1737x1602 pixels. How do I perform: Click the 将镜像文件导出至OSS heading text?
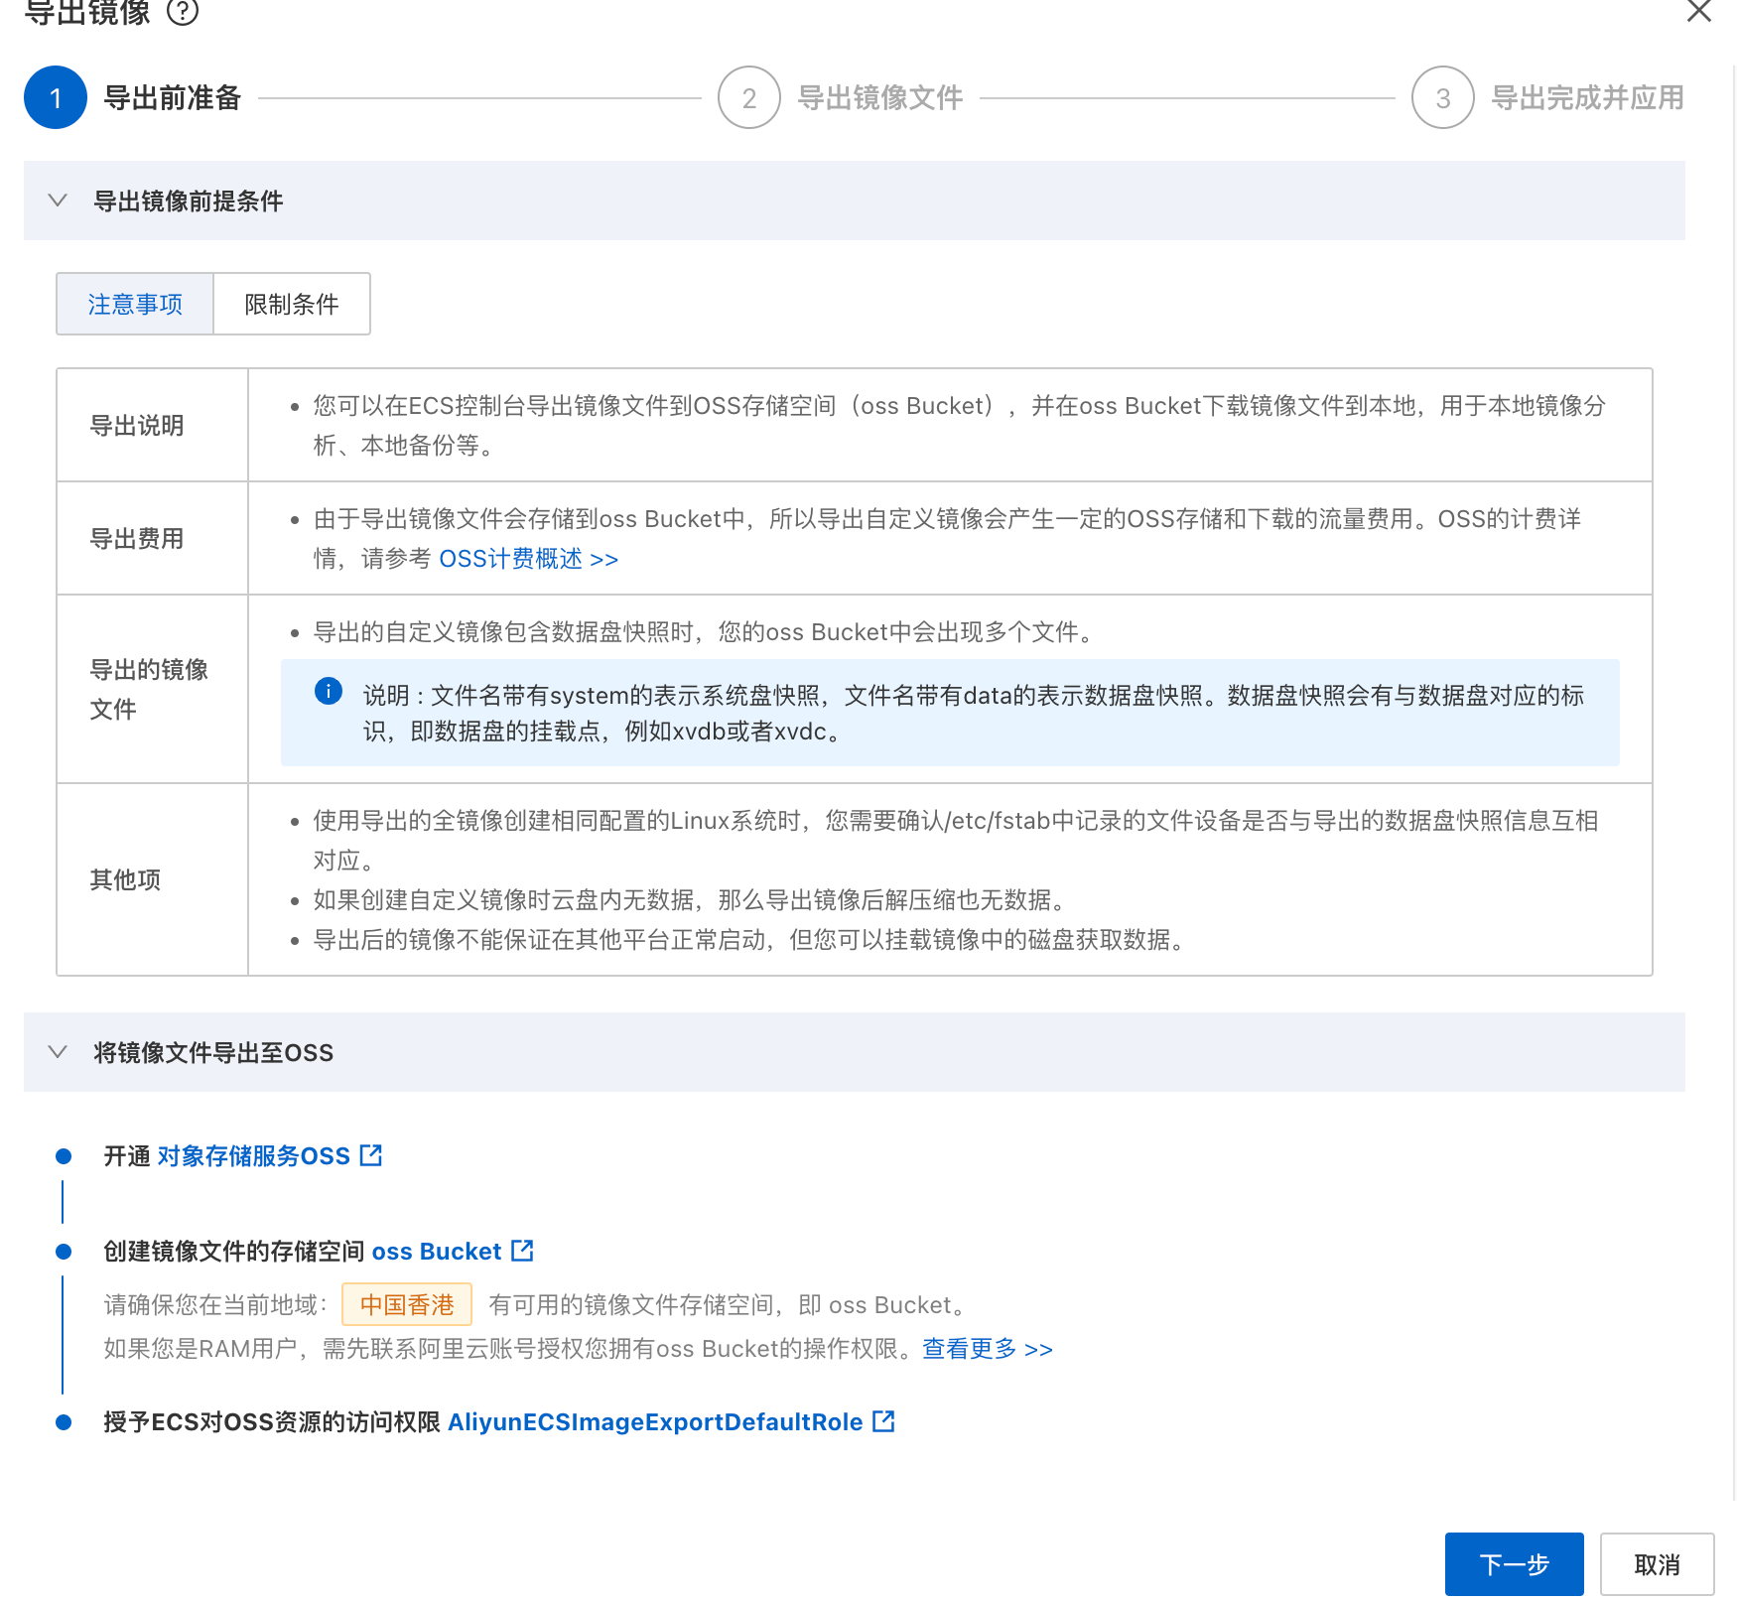[213, 1053]
